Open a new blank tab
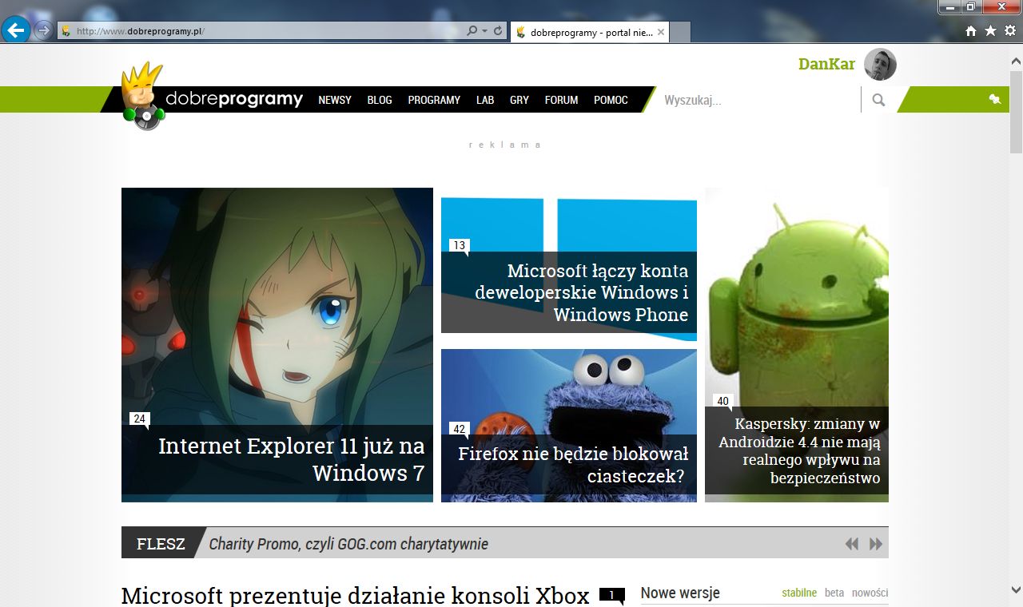 (x=680, y=32)
